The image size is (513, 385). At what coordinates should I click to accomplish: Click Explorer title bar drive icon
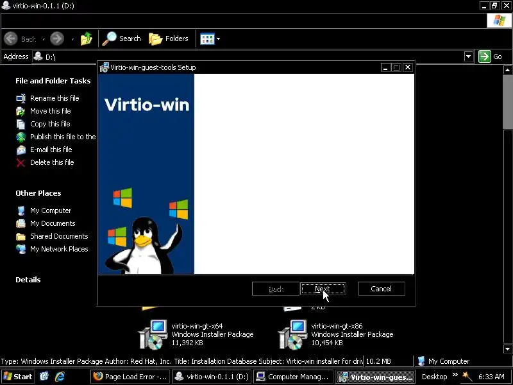6,6
